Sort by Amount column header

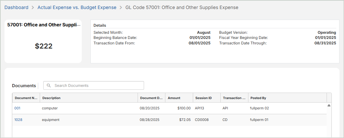click(x=174, y=98)
